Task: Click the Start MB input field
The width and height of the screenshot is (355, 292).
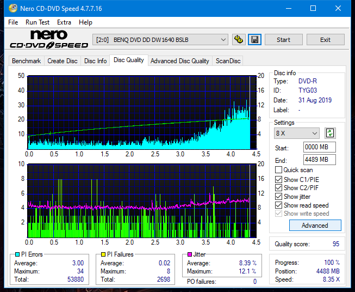Action: tap(320, 147)
